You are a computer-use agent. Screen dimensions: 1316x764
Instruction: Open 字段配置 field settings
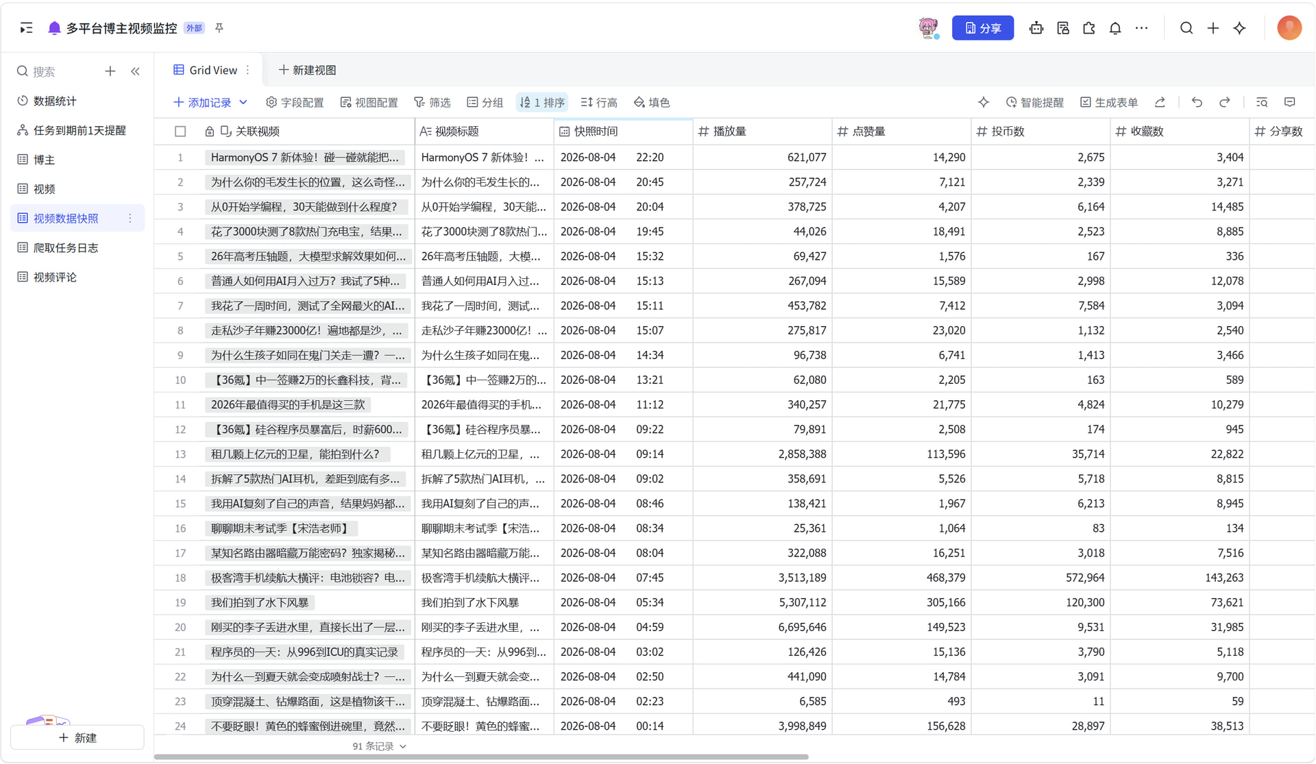click(x=295, y=102)
